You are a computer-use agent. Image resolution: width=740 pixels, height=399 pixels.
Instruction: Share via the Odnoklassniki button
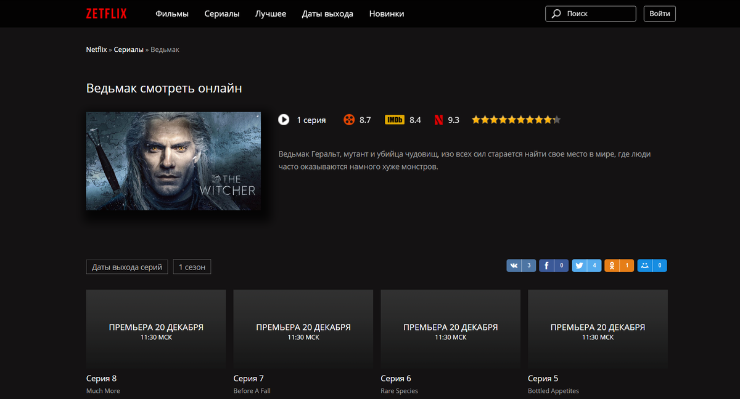(619, 266)
